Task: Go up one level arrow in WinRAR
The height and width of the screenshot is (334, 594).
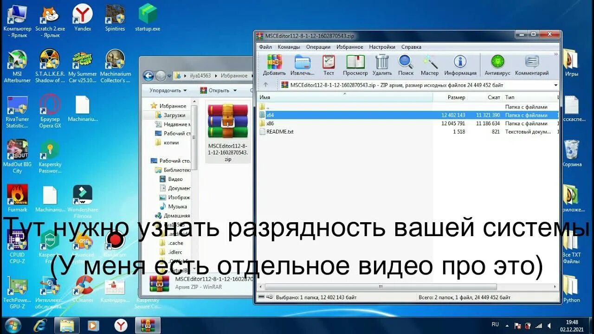Action: [265, 85]
